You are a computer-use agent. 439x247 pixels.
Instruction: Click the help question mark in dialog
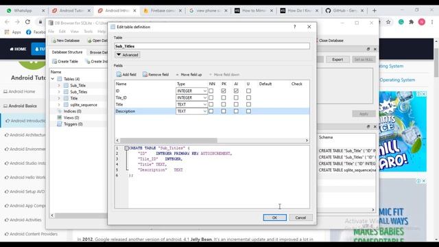click(294, 27)
